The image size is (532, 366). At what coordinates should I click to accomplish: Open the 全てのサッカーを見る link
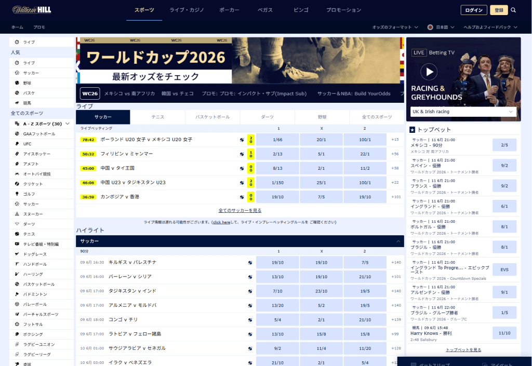240,210
